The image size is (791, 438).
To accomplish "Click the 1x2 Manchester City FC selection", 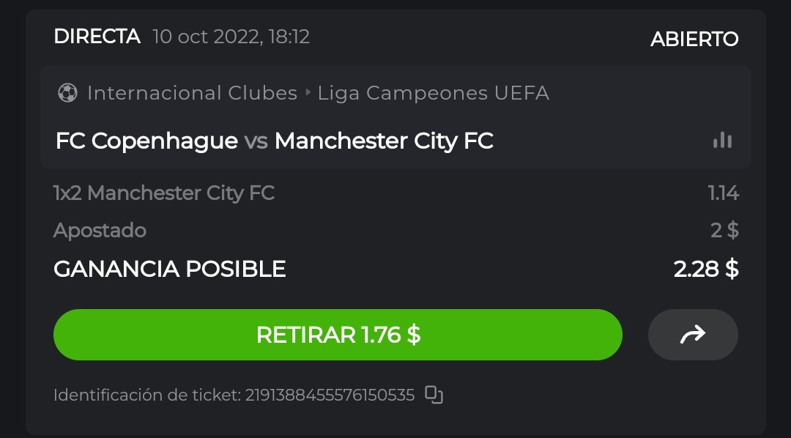I will (164, 193).
